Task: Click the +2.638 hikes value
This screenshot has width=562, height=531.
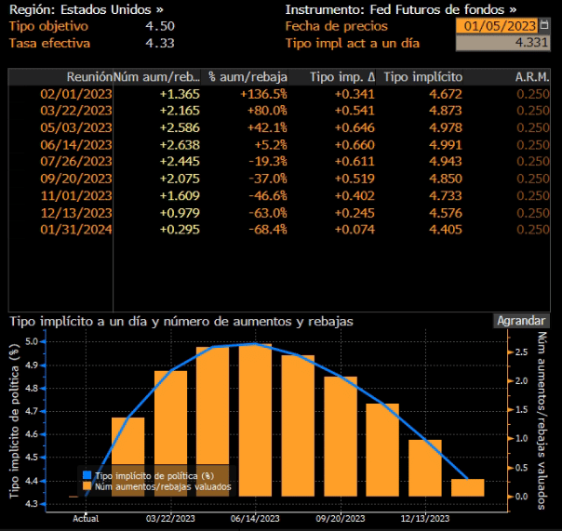Action: click(180, 145)
